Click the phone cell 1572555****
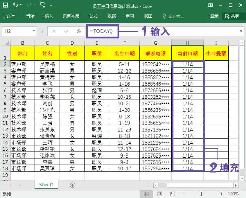246x198 pixels. point(156,90)
